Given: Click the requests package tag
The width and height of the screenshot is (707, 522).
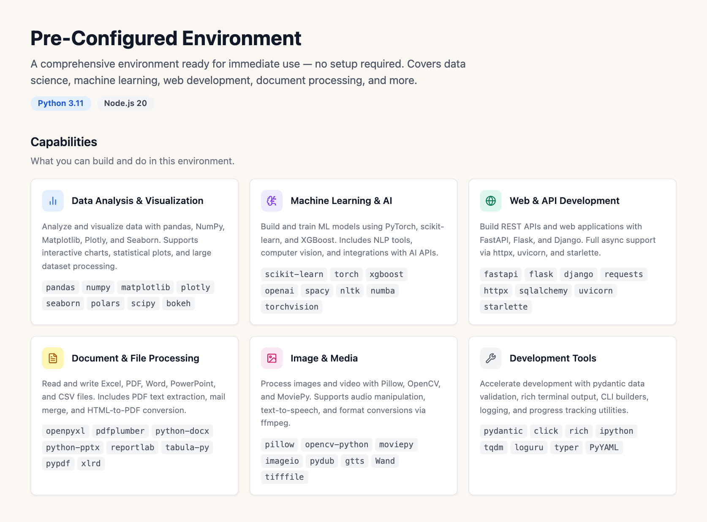Looking at the screenshot, I should point(624,274).
